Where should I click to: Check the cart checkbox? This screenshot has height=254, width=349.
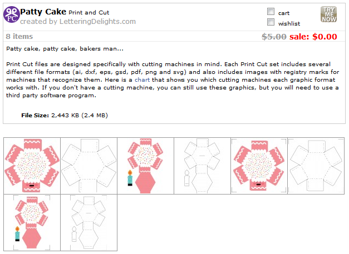271,12
